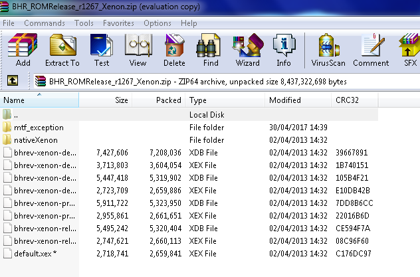Click CRC32 value 105B4F21

(352, 178)
